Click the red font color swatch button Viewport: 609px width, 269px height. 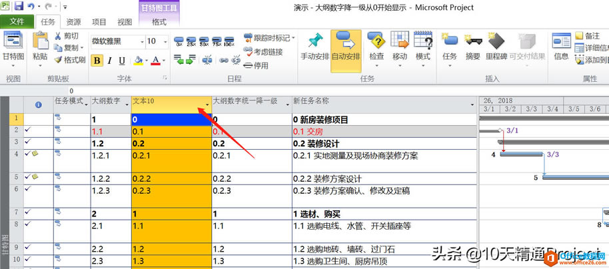click(x=155, y=61)
